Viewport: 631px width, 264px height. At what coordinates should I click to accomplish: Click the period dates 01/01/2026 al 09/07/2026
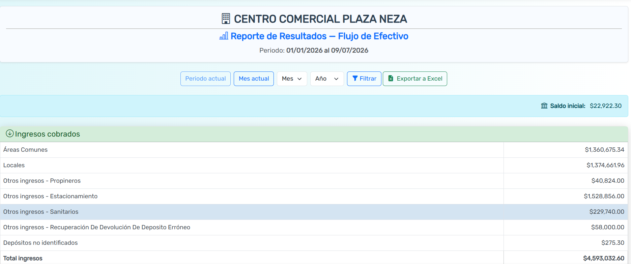327,50
